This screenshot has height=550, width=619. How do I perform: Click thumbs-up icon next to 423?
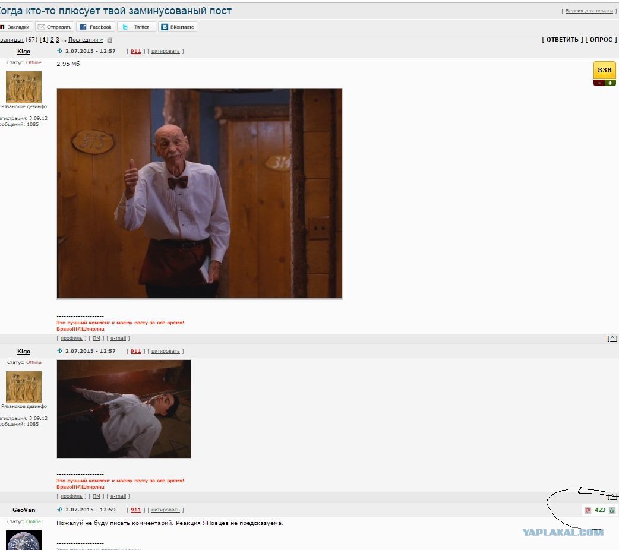pos(612,510)
